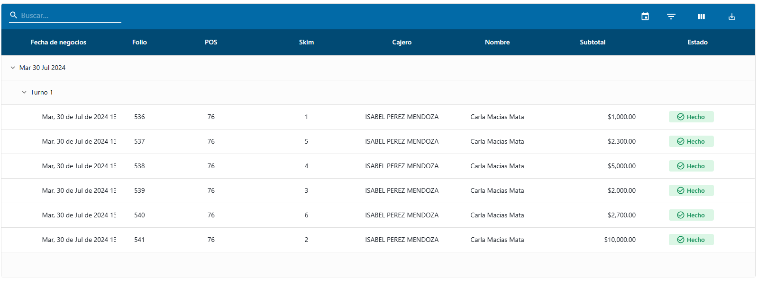
Task: Click the Hecho status badge for folio 541
Action: click(691, 240)
